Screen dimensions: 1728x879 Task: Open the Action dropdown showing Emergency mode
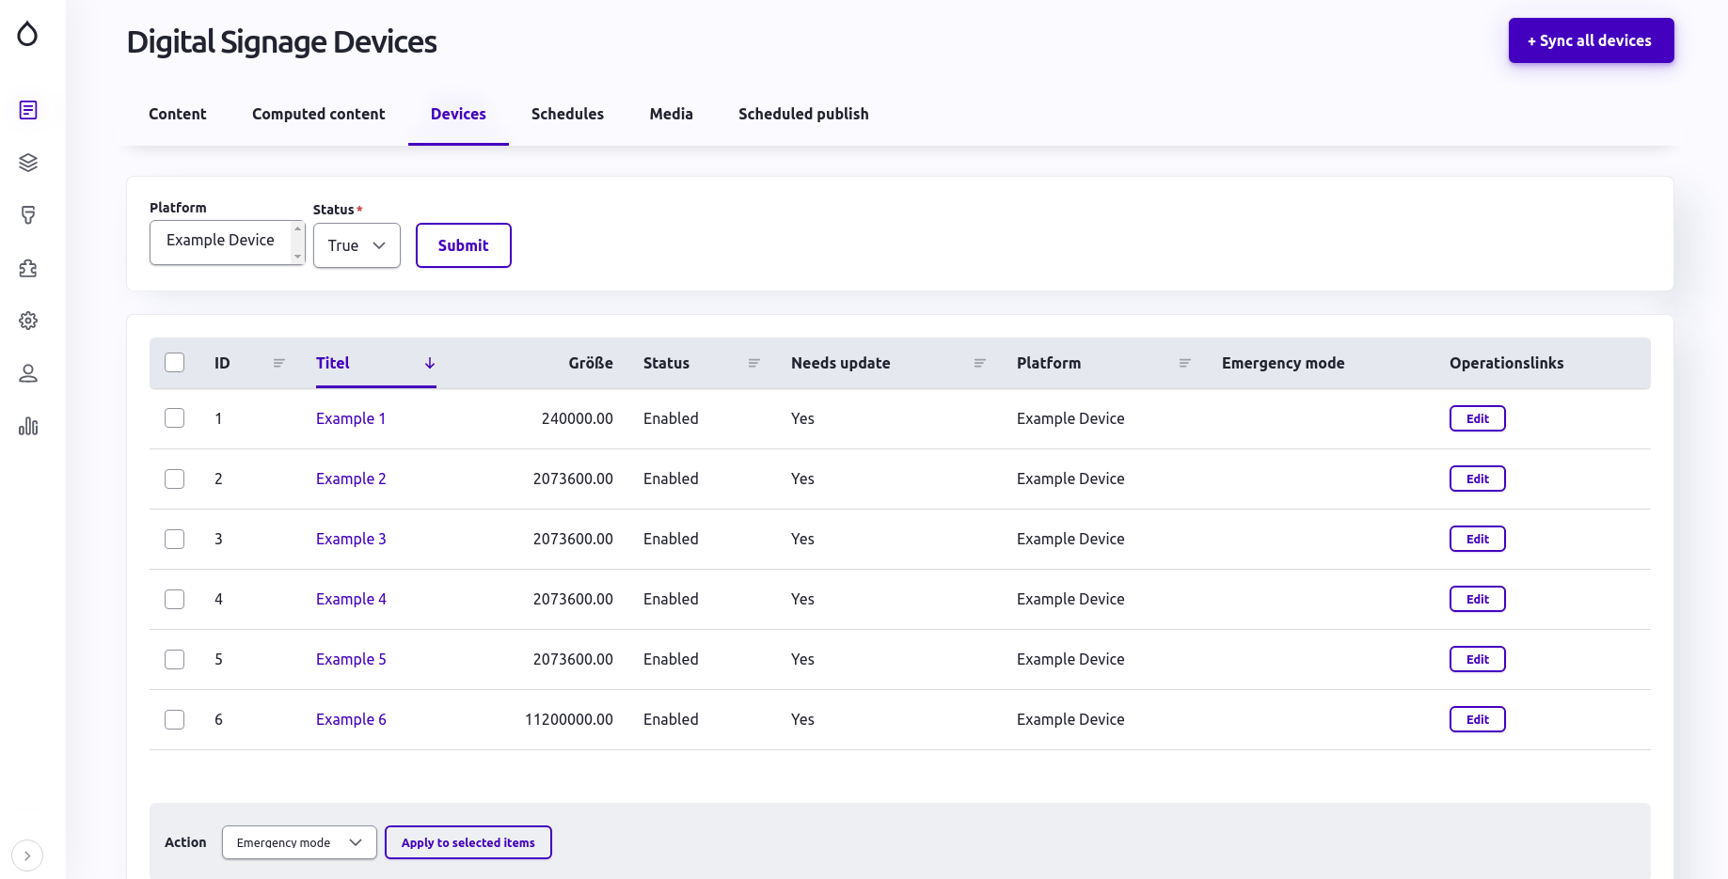(x=299, y=842)
